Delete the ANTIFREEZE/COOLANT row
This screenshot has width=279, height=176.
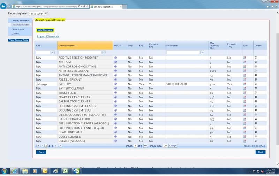pyautogui.click(x=256, y=71)
